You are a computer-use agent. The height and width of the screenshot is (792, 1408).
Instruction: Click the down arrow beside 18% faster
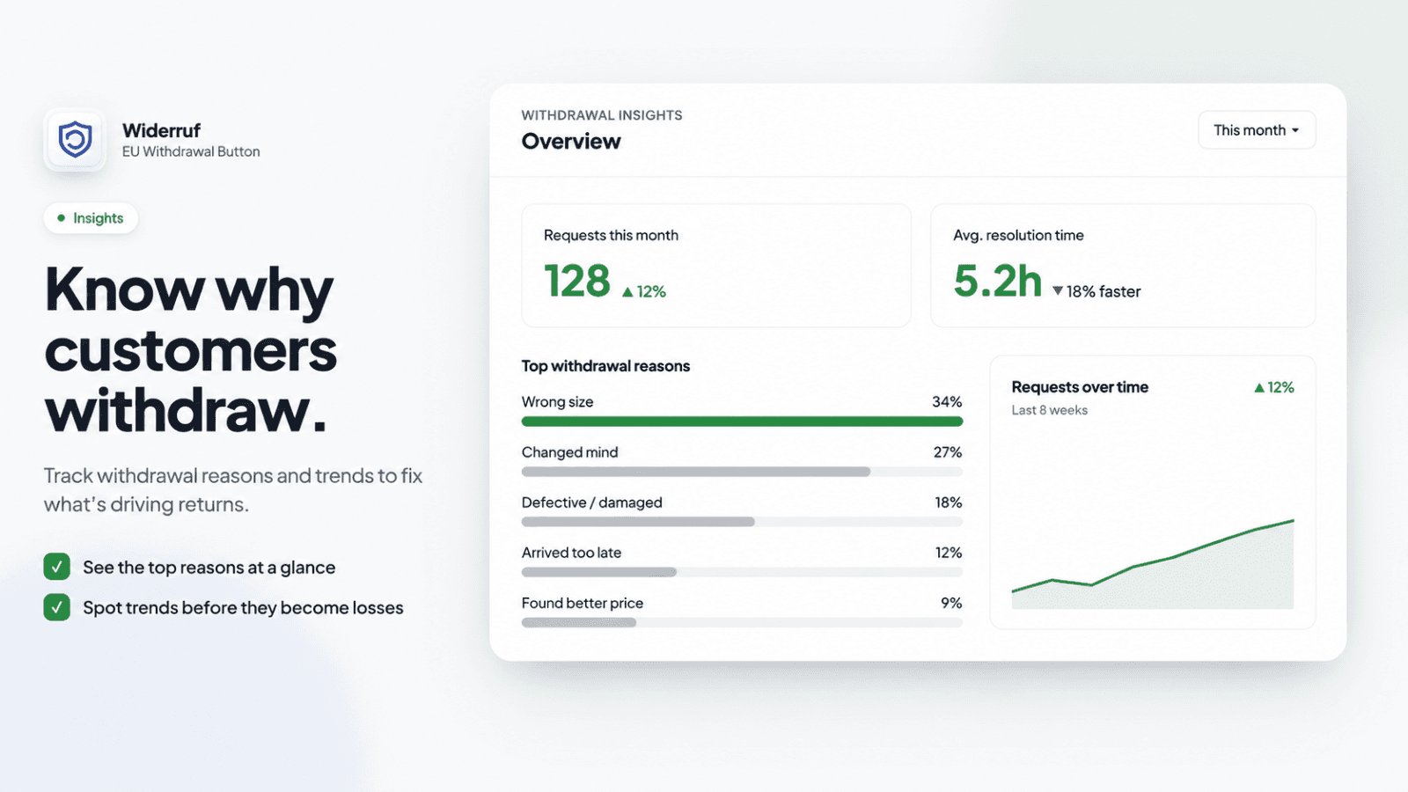click(x=1058, y=291)
